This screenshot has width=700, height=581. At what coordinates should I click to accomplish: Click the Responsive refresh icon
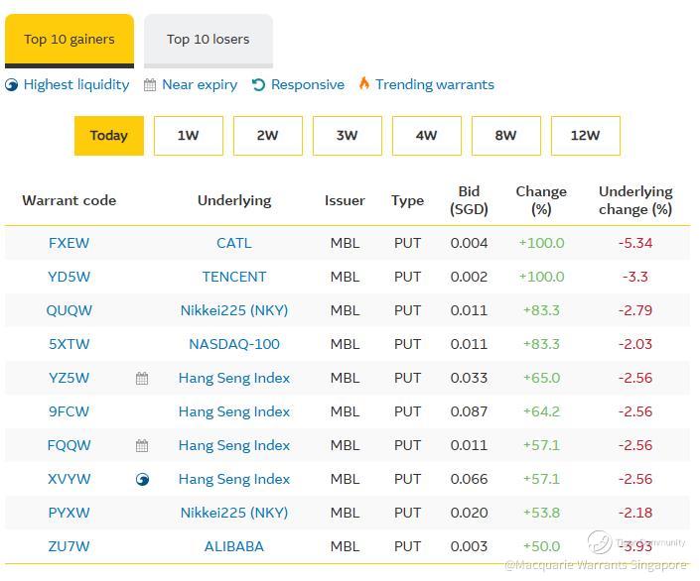[x=259, y=85]
